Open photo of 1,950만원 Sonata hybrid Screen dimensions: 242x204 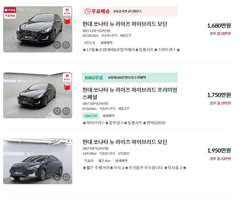[x=38, y=161]
